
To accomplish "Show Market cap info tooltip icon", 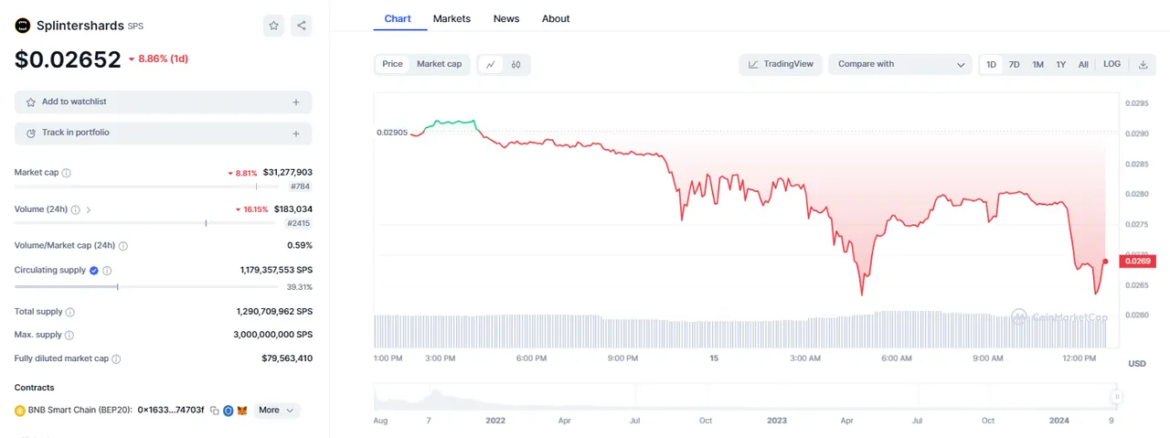I will (67, 173).
